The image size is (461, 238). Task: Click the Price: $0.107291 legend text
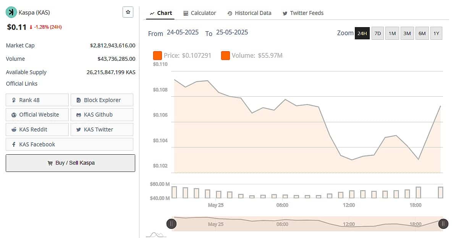[x=188, y=55]
